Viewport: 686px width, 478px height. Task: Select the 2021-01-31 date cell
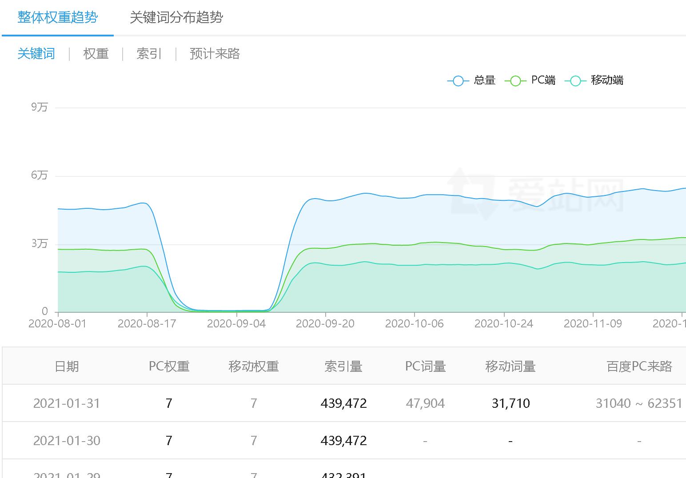coord(67,403)
